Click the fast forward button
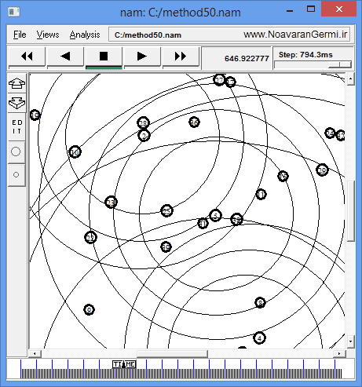 coord(181,56)
